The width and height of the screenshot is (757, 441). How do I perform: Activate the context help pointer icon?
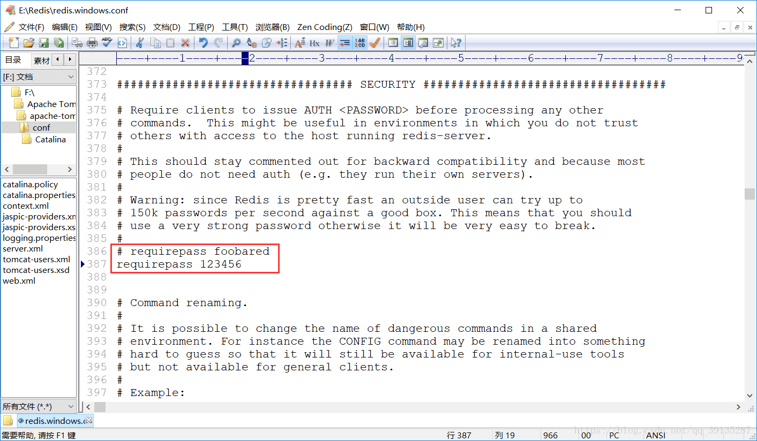[x=456, y=43]
